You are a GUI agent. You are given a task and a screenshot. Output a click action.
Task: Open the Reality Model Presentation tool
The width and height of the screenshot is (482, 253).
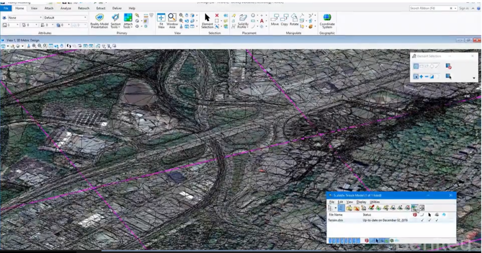click(x=99, y=21)
